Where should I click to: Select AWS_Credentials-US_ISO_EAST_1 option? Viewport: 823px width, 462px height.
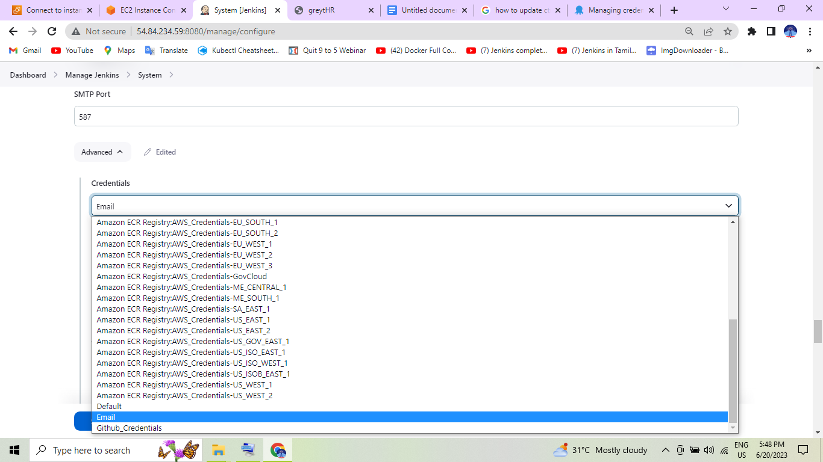point(410,353)
